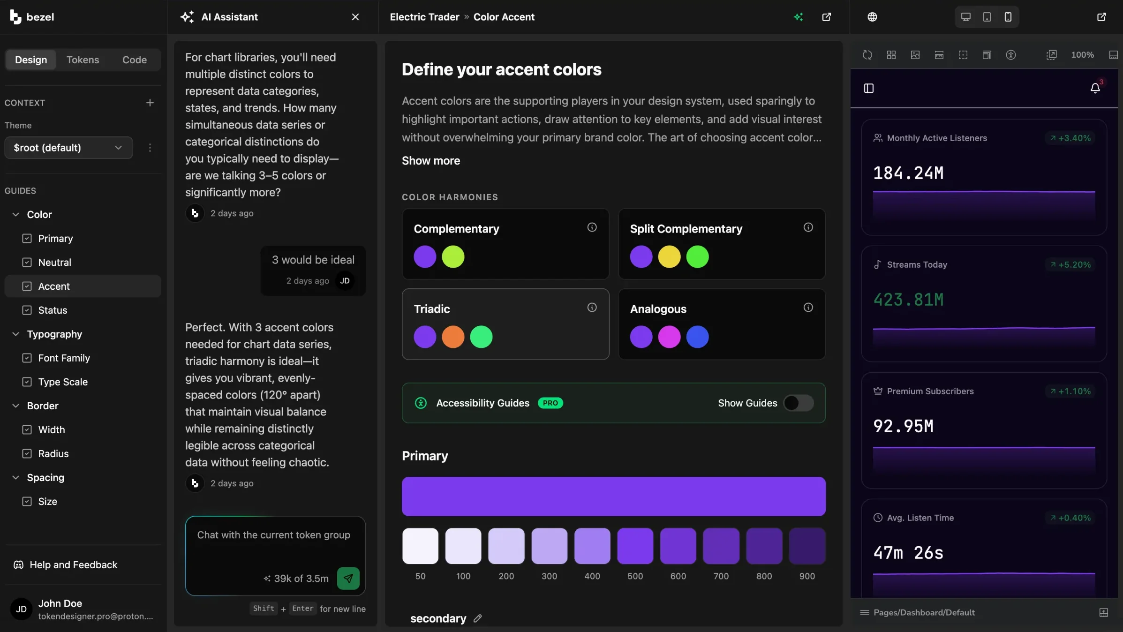Switch to the Design tab

(x=31, y=60)
